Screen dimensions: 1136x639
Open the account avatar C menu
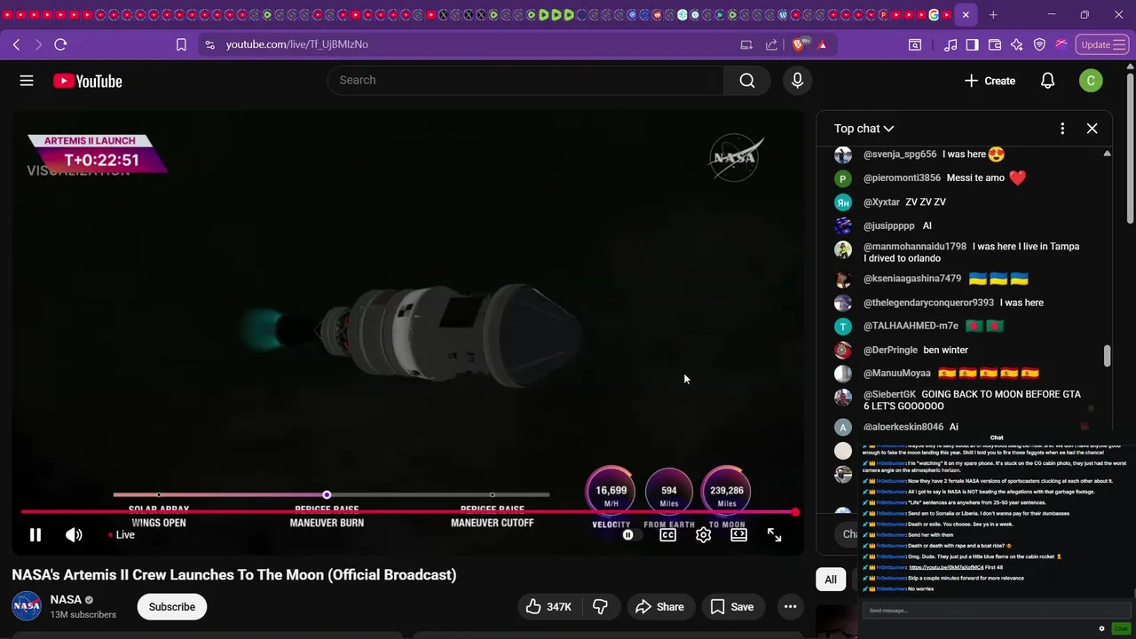[x=1091, y=81]
